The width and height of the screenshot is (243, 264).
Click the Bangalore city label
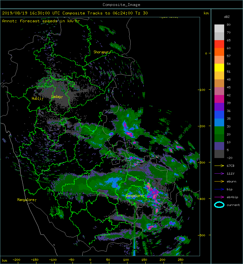135,196
